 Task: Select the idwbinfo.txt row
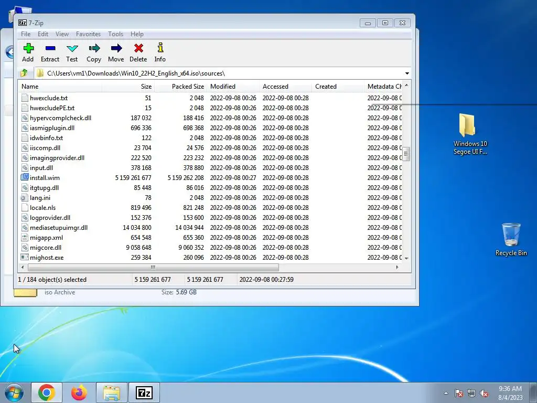pyautogui.click(x=211, y=138)
